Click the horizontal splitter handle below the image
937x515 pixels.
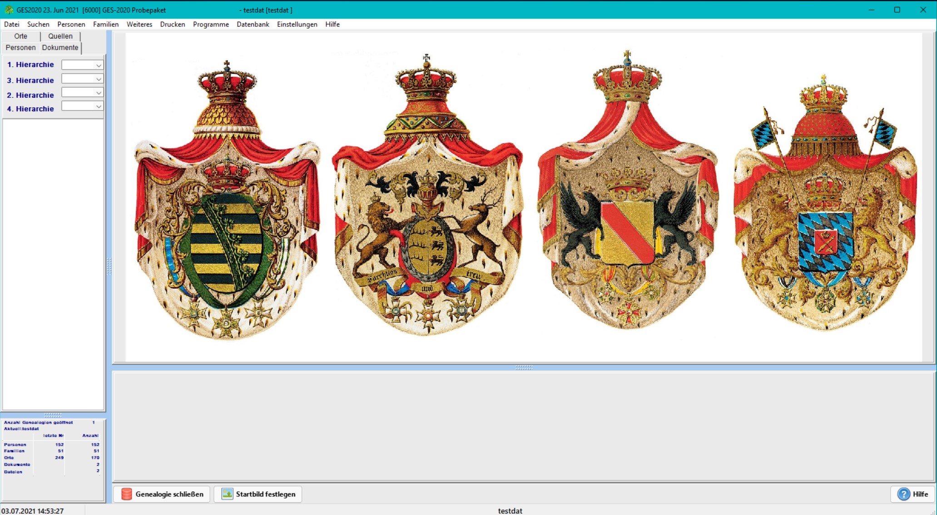tap(524, 367)
